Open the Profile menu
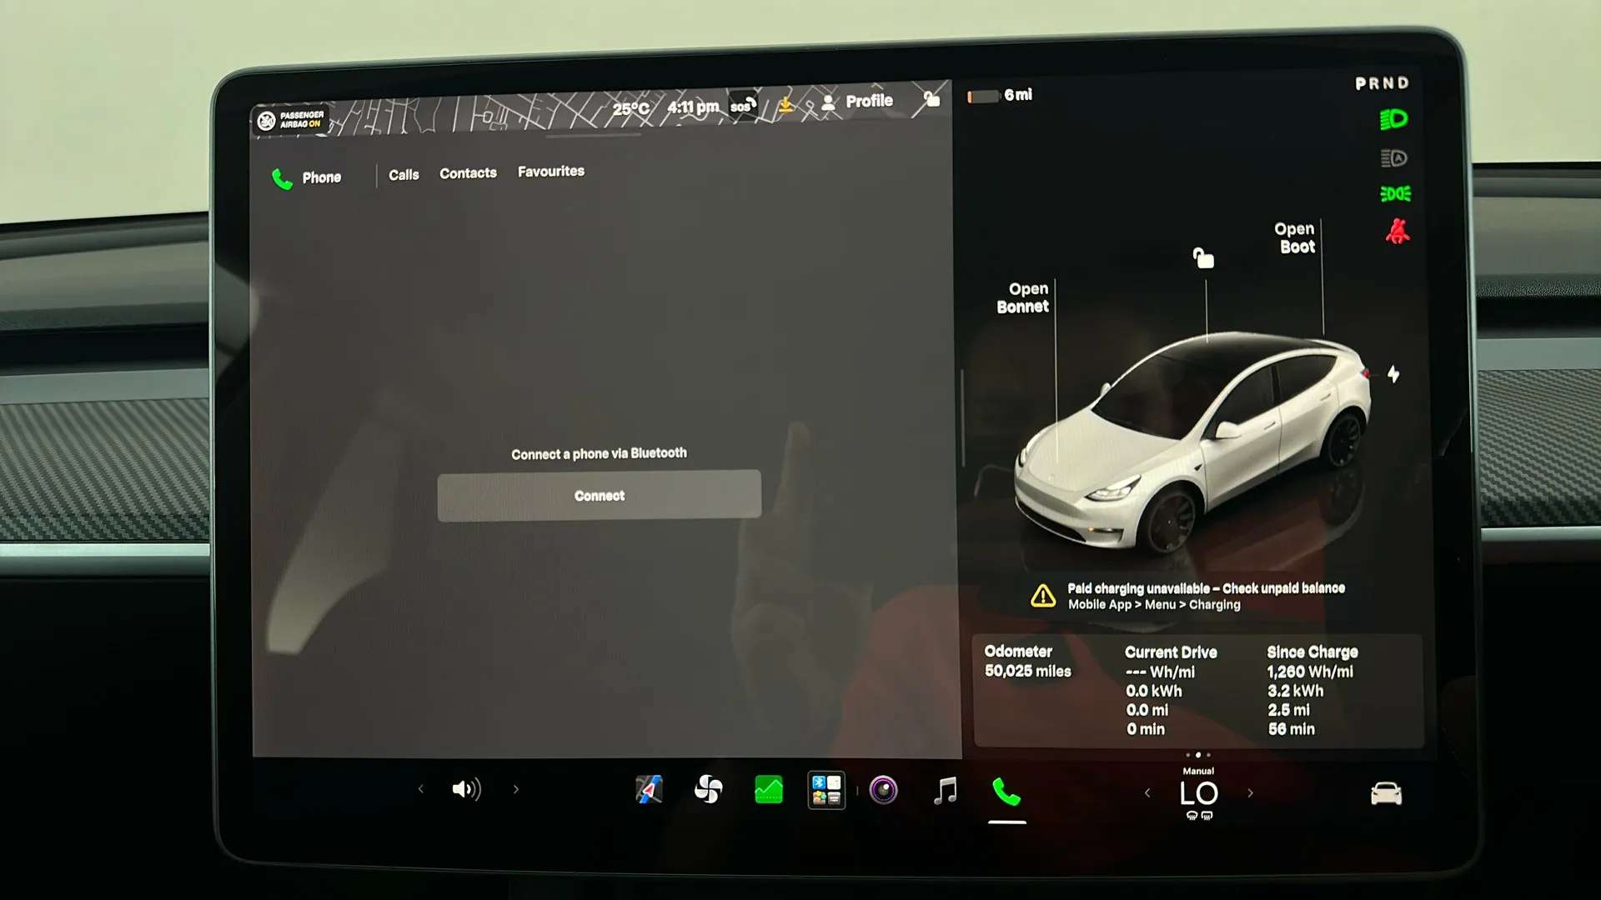This screenshot has height=900, width=1601. point(857,102)
